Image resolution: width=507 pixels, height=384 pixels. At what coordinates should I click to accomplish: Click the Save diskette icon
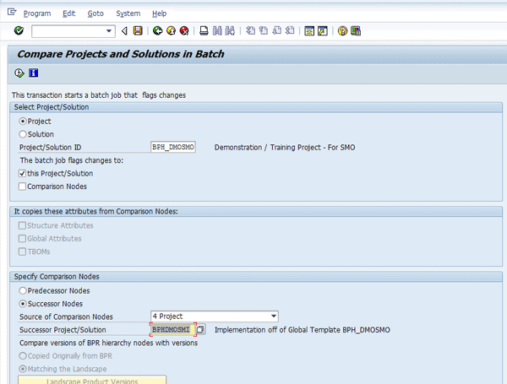[x=138, y=31]
